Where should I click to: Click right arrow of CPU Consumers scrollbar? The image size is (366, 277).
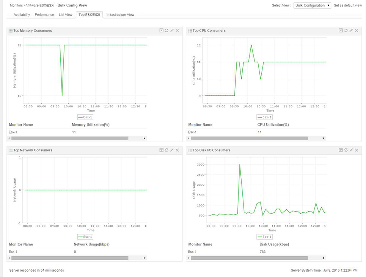(x=324, y=138)
